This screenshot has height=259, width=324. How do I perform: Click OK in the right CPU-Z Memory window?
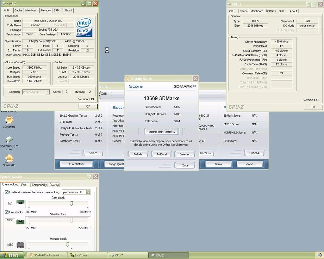click(x=313, y=107)
